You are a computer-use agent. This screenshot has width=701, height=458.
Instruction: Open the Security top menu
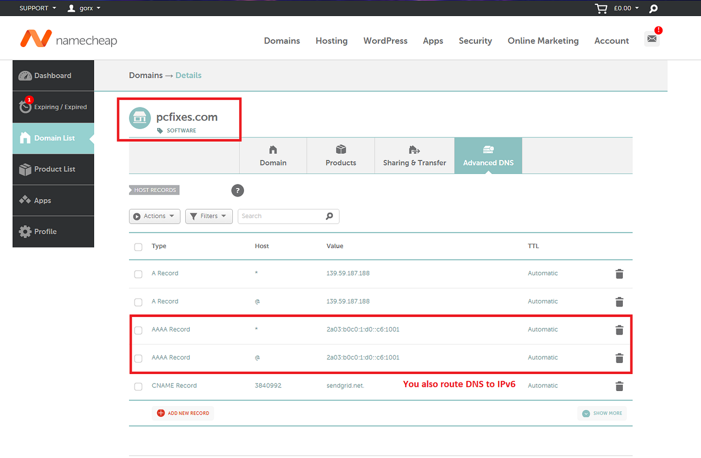[x=475, y=40]
